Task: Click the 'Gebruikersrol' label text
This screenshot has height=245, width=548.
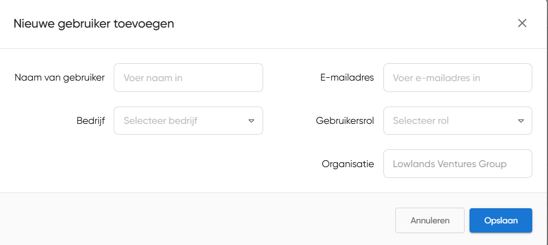Action: pos(345,120)
